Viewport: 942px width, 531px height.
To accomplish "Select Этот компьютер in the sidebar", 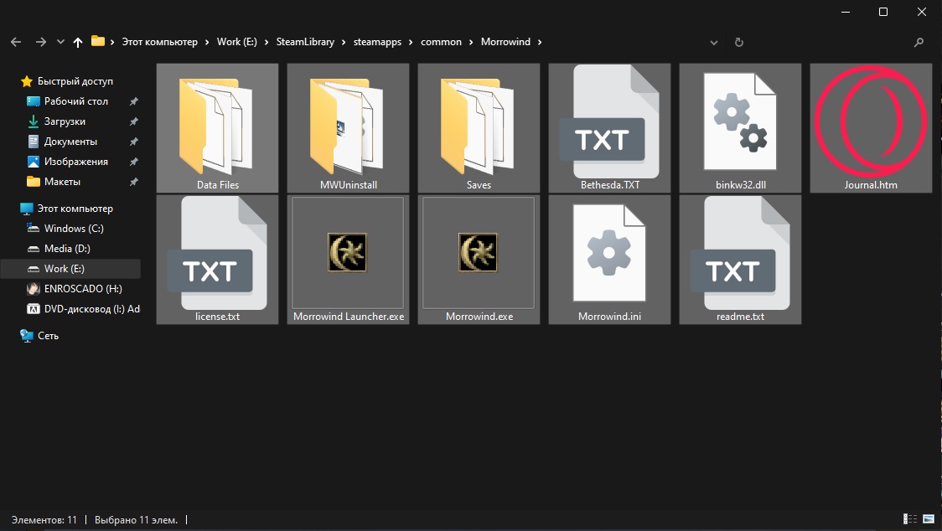I will point(67,209).
